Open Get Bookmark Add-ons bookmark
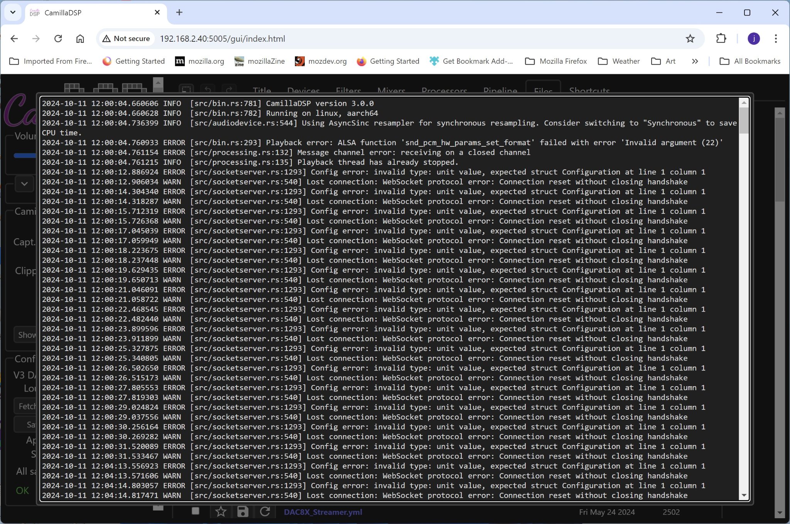 click(x=471, y=61)
